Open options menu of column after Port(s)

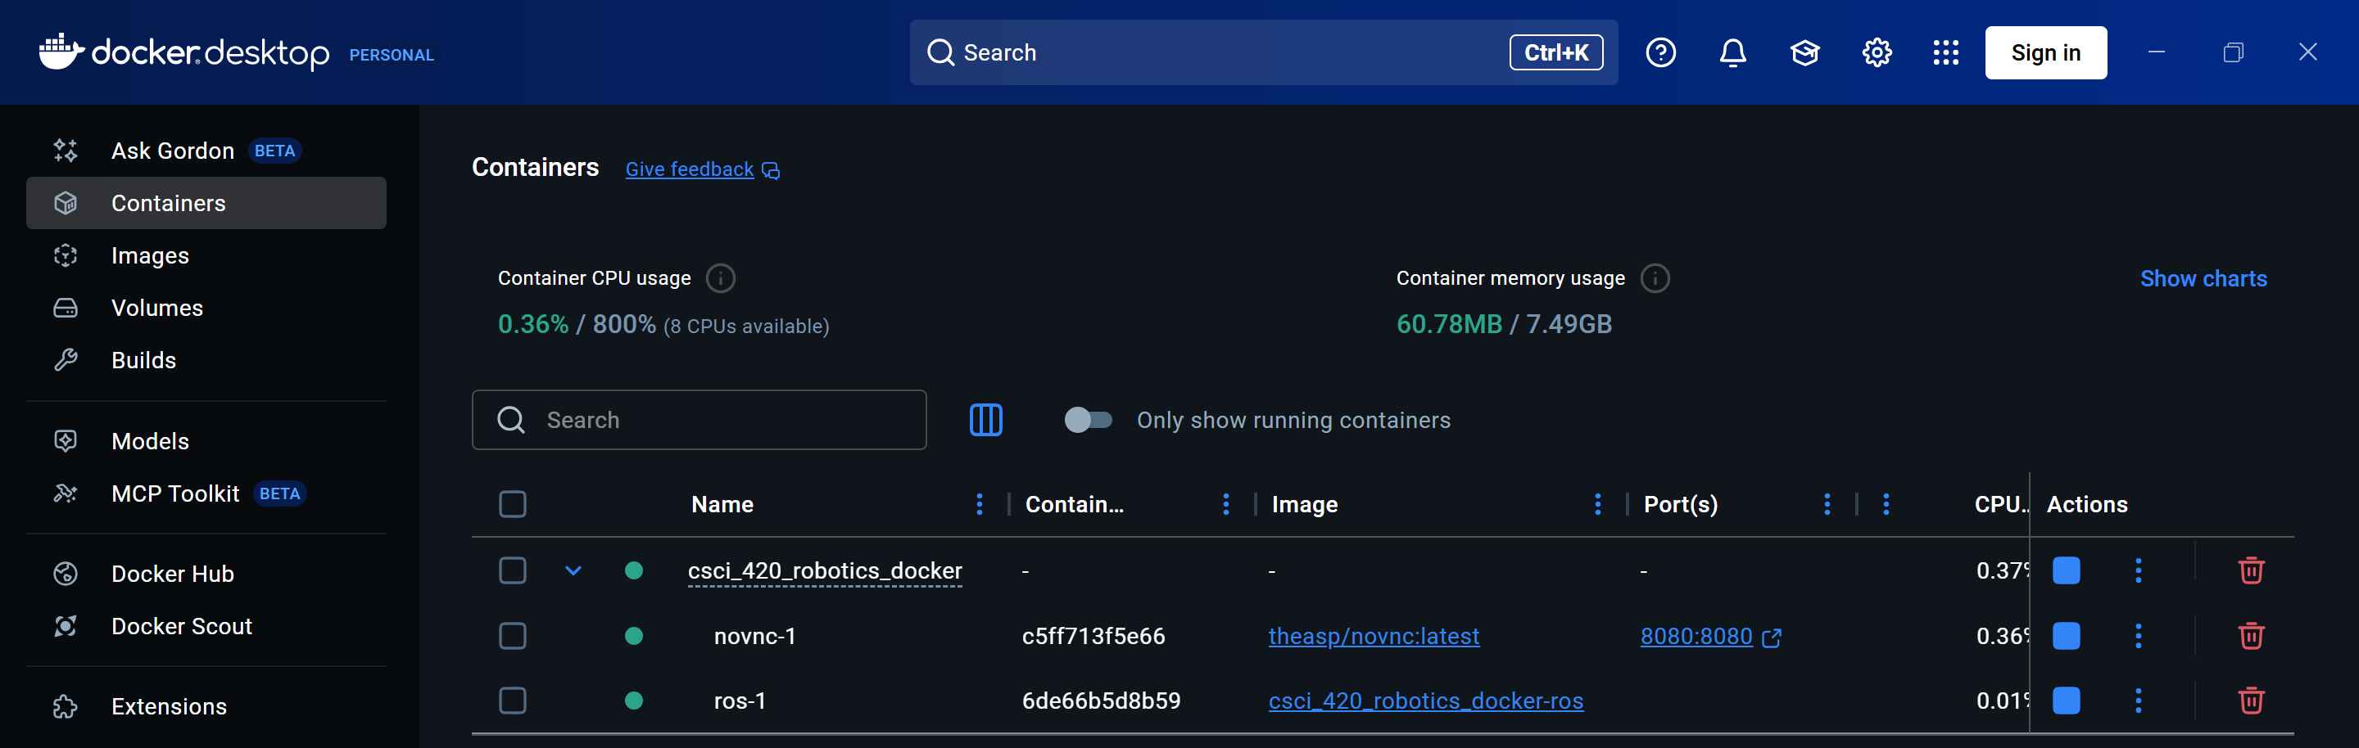(1886, 504)
